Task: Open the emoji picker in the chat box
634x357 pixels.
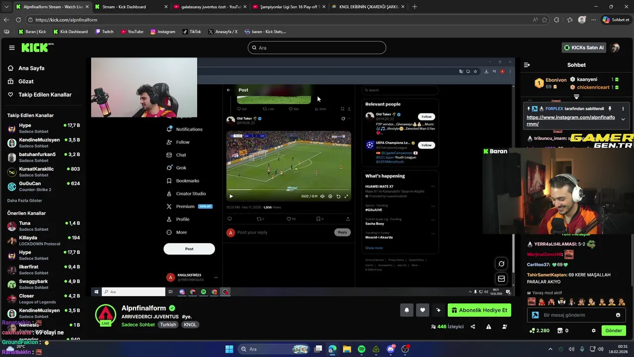Action: 618,315
